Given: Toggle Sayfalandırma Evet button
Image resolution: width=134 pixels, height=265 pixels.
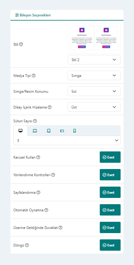Looking at the screenshot, I should tap(110, 192).
